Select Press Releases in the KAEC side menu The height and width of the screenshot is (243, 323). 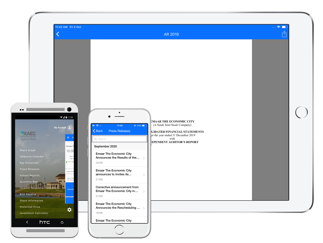[29, 169]
